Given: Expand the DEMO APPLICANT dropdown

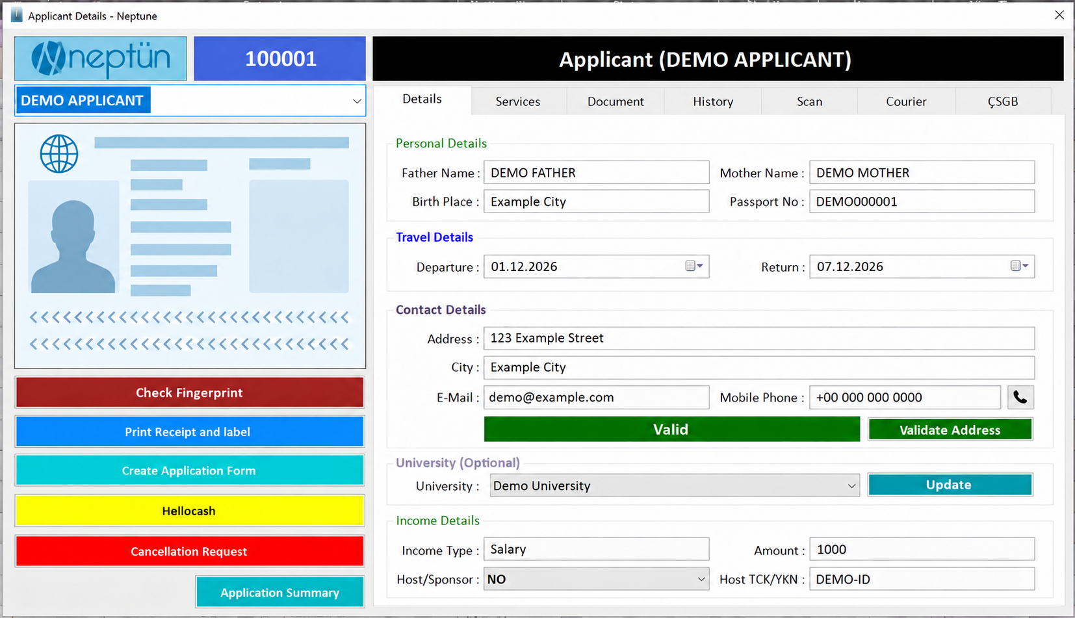Looking at the screenshot, I should 357,101.
